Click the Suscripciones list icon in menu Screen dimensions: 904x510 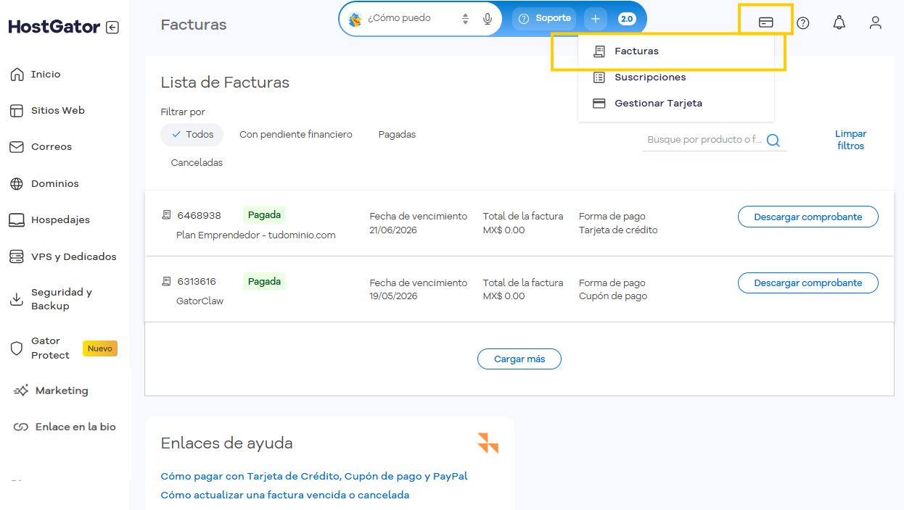click(x=599, y=78)
